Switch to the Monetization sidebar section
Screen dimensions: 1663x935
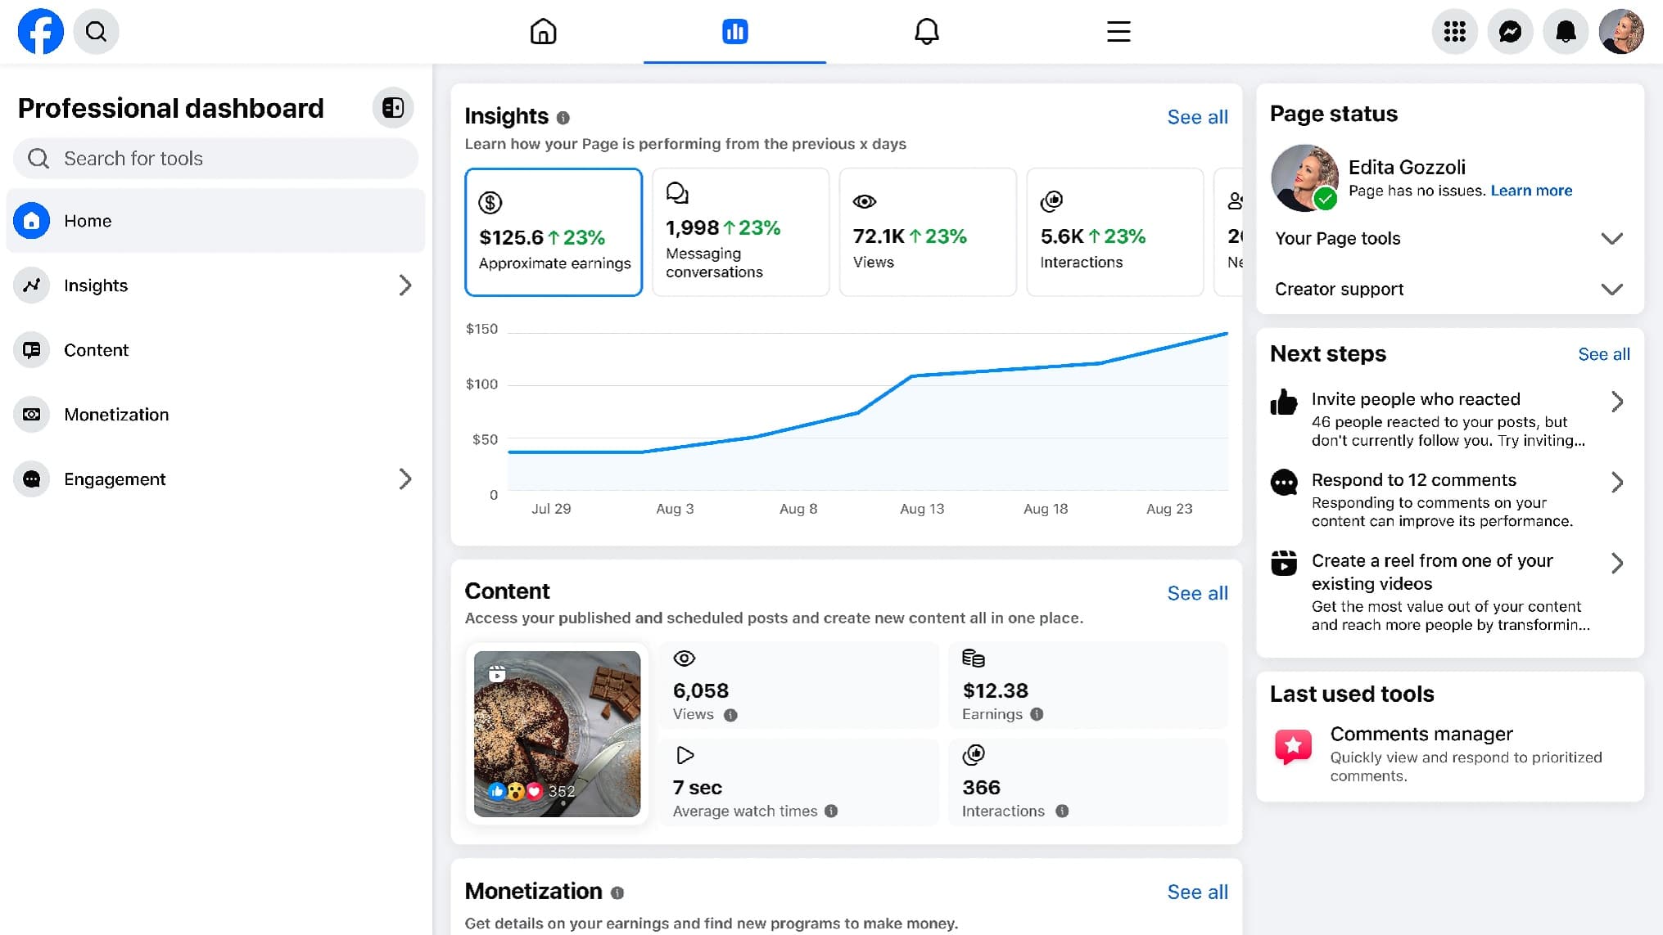[x=116, y=415]
